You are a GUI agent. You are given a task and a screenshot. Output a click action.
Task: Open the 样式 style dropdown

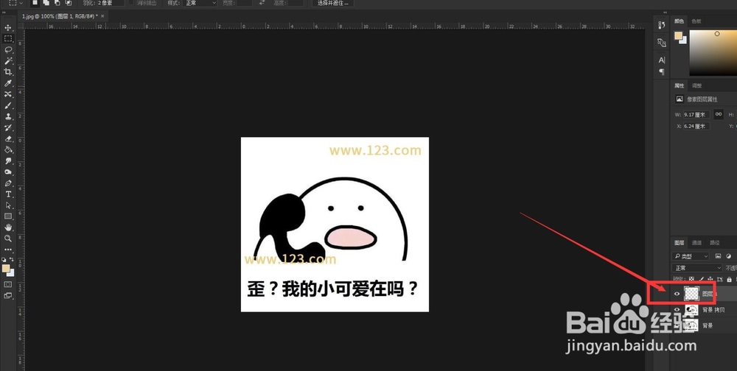[200, 3]
